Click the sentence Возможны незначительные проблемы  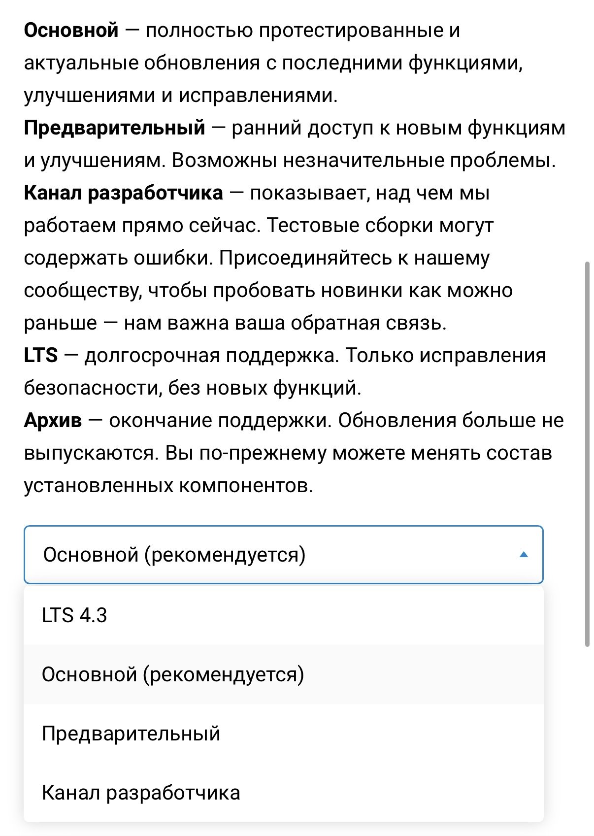363,161
